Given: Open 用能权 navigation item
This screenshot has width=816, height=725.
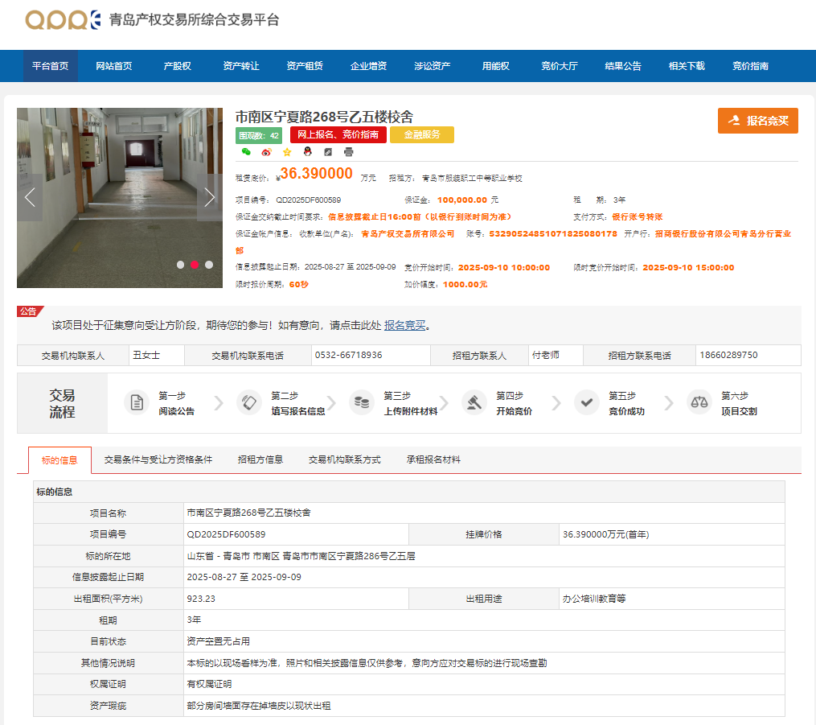Looking at the screenshot, I should pyautogui.click(x=495, y=66).
